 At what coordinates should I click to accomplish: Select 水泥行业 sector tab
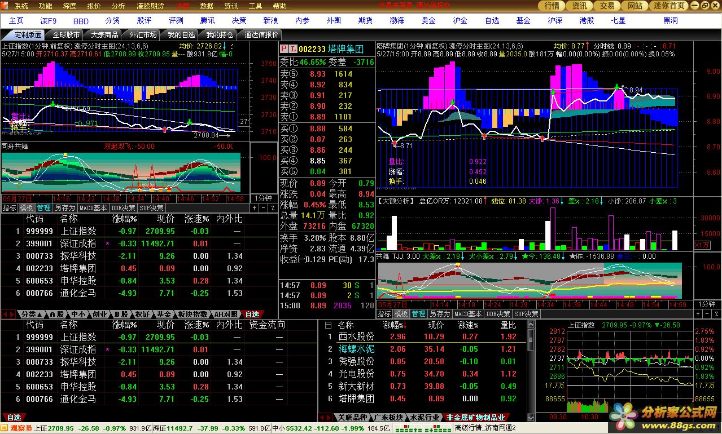tap(425, 418)
